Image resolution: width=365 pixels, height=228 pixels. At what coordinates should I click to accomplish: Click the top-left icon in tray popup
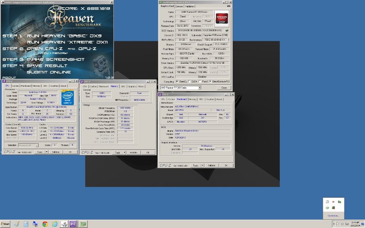click(x=327, y=202)
